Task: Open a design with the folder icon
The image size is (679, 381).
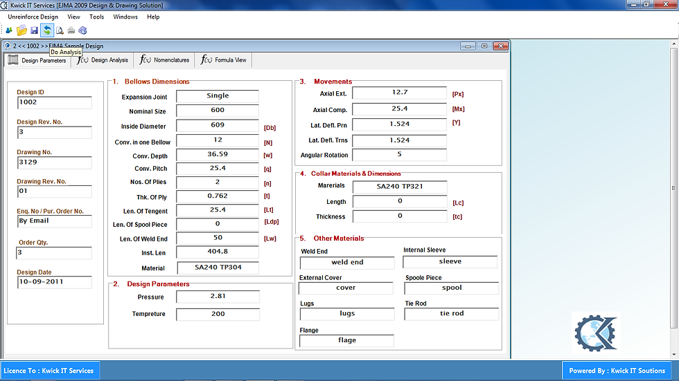Action: click(21, 30)
